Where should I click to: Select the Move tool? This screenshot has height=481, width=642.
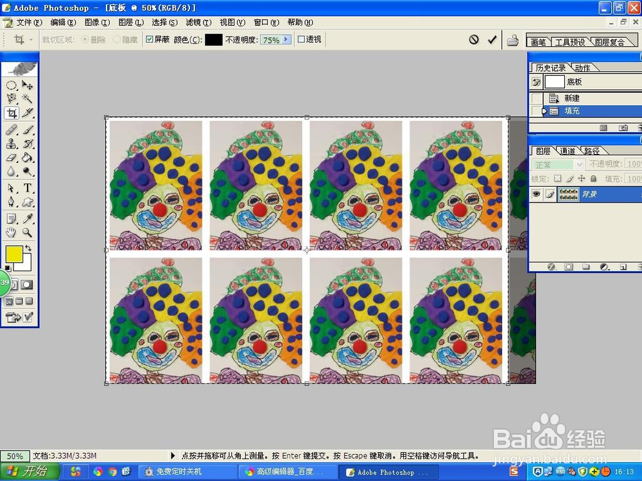pyautogui.click(x=27, y=85)
